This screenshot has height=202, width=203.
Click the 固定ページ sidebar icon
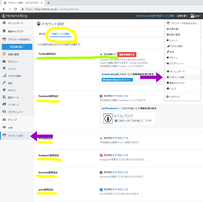(x=4, y=97)
